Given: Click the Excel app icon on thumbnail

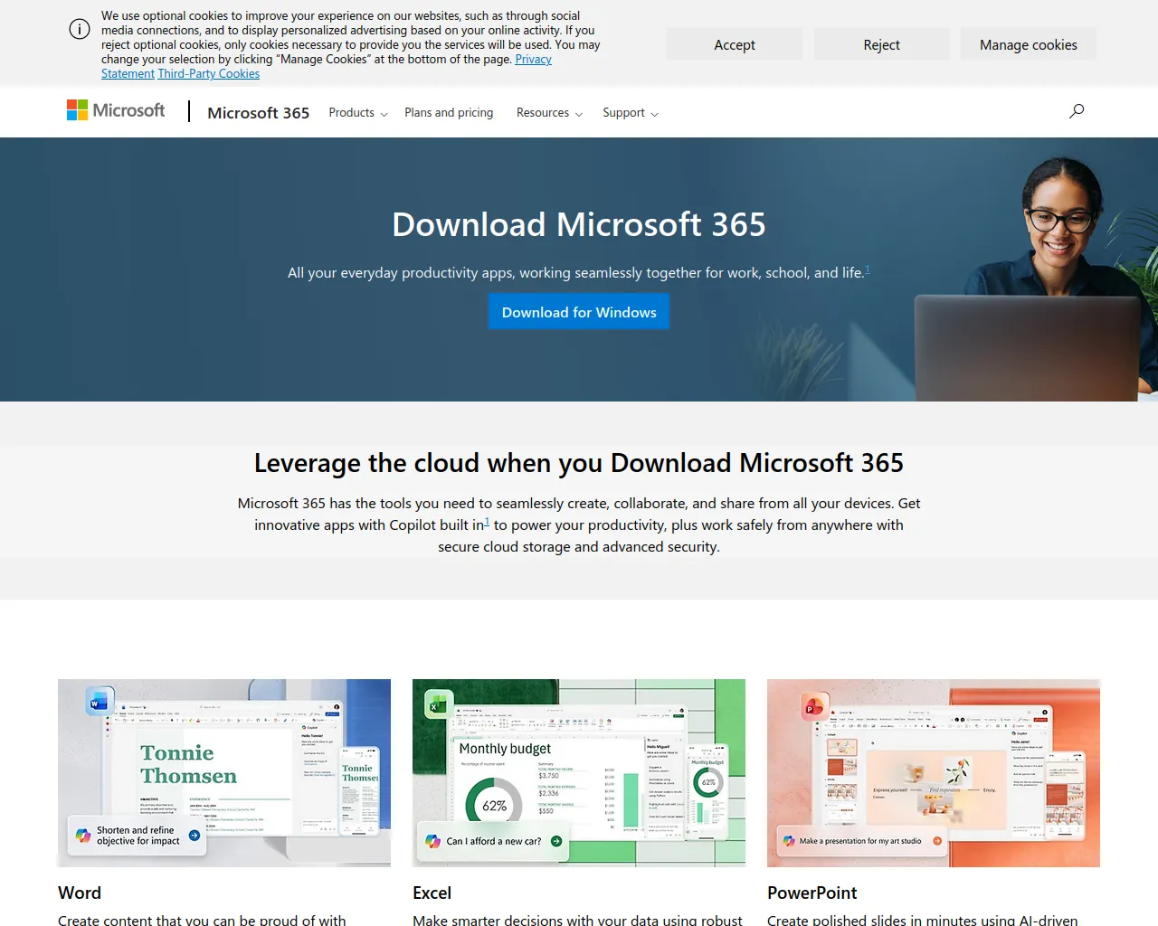Looking at the screenshot, I should coord(439,704).
